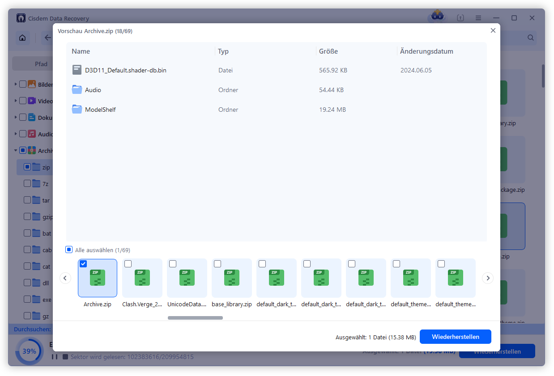Click the upload icon in the title bar

pyautogui.click(x=460, y=18)
